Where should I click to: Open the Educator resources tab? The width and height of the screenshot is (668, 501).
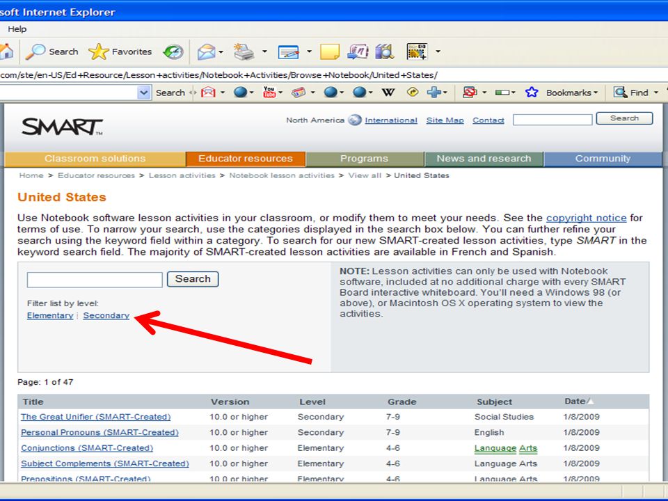click(x=246, y=159)
